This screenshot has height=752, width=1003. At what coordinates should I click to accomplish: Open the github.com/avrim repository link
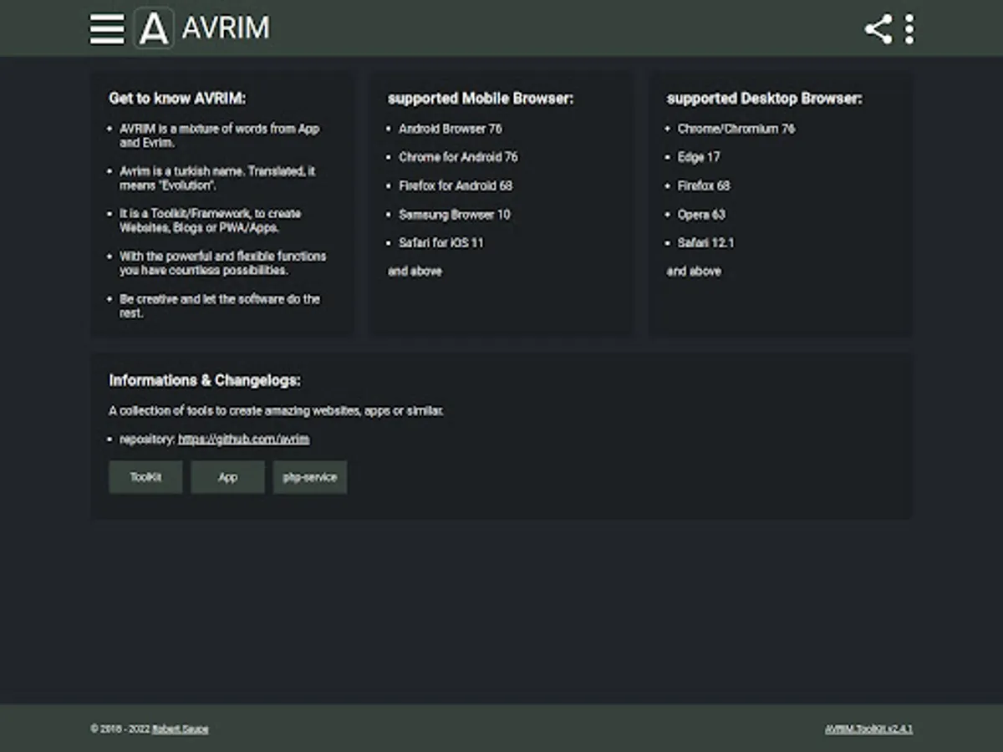pos(243,439)
